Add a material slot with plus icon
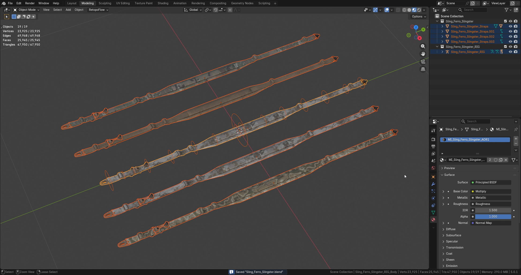This screenshot has height=275, width=521. pyautogui.click(x=516, y=139)
